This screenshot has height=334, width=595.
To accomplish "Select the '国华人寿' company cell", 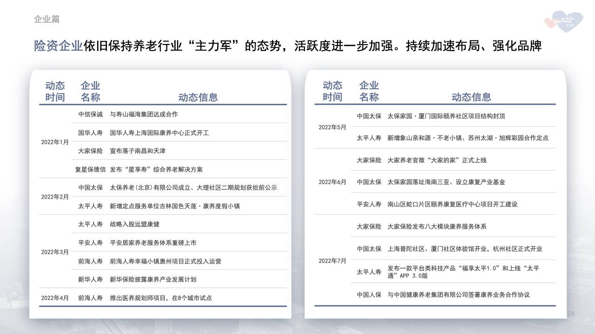I will click(x=91, y=133).
